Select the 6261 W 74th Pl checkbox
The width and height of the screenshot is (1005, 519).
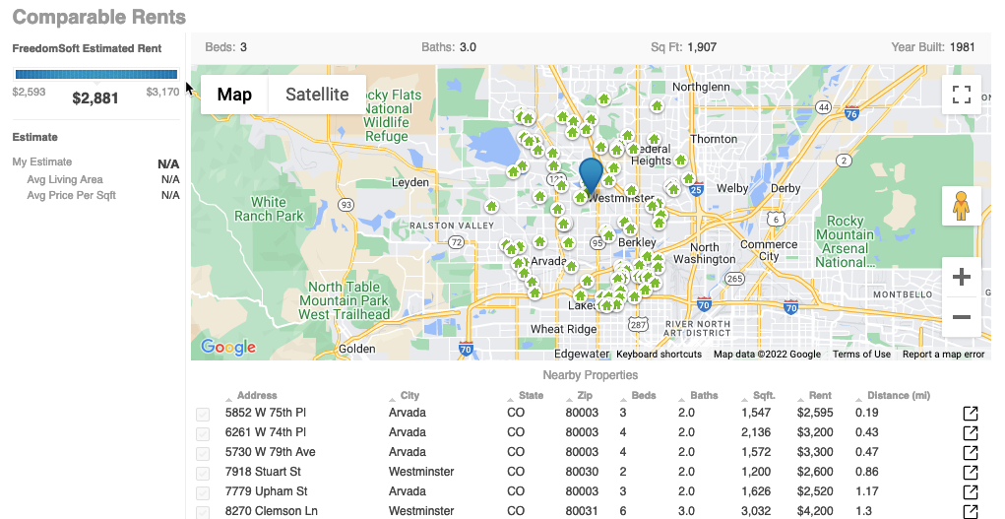coord(203,433)
